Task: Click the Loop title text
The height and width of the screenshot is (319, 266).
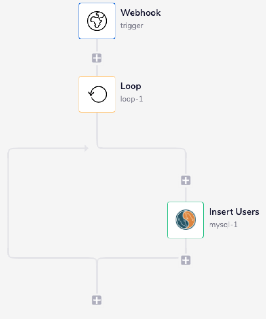Action: click(131, 86)
